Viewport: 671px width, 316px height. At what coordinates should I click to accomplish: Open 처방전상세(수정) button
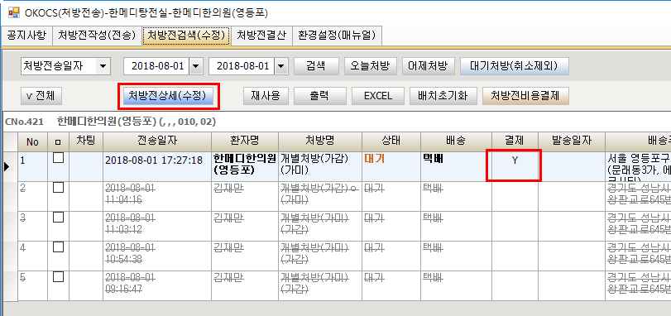(167, 96)
